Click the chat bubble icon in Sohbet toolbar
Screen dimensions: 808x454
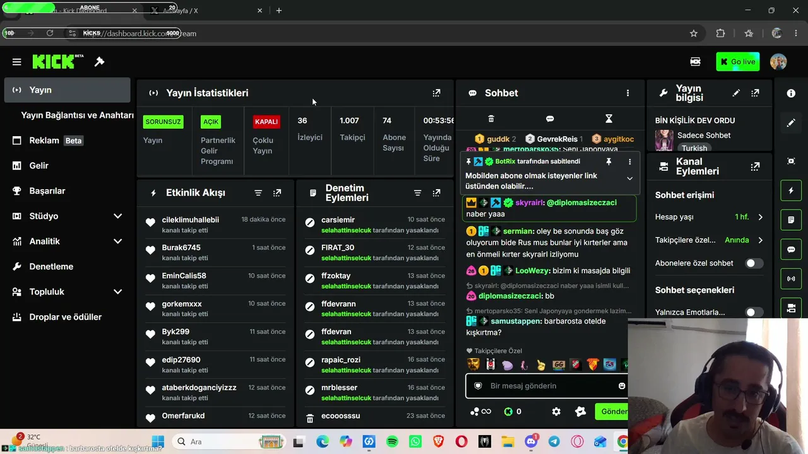(550, 119)
